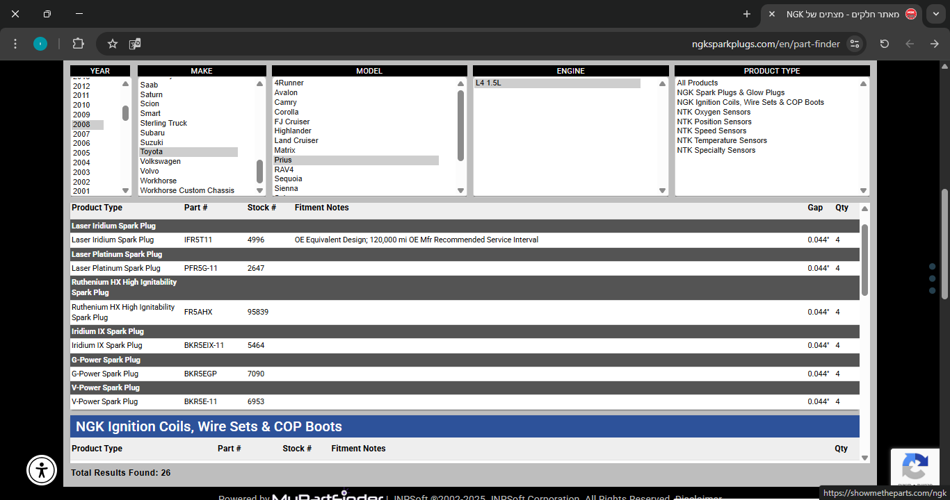
Task: Click part number FR5AHX
Action: click(198, 312)
